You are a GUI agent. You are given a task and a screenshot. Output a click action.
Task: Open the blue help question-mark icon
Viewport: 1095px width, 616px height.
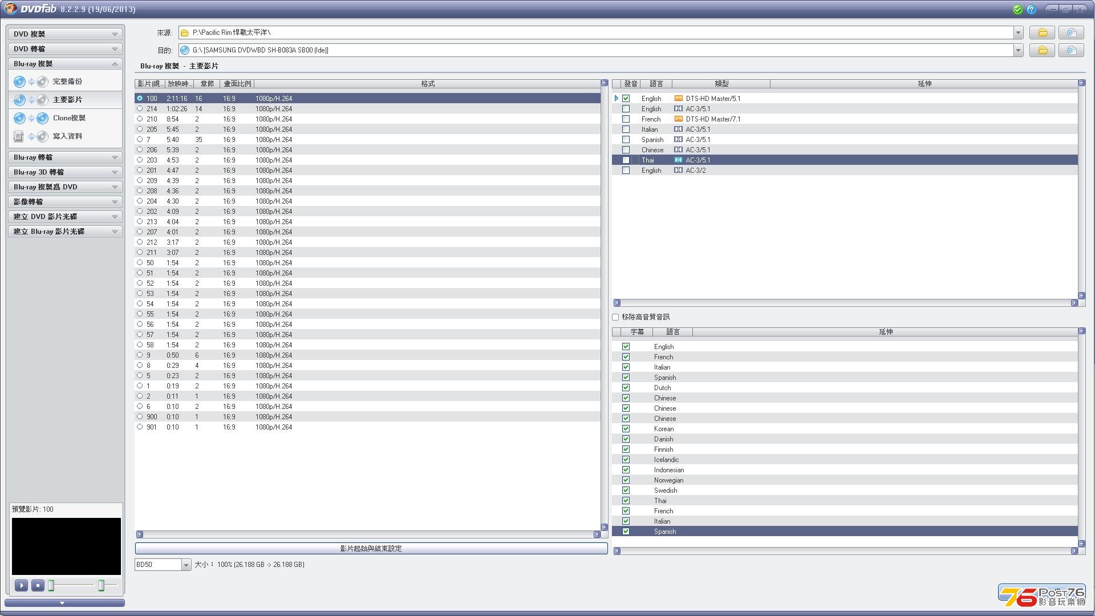[x=1031, y=9]
